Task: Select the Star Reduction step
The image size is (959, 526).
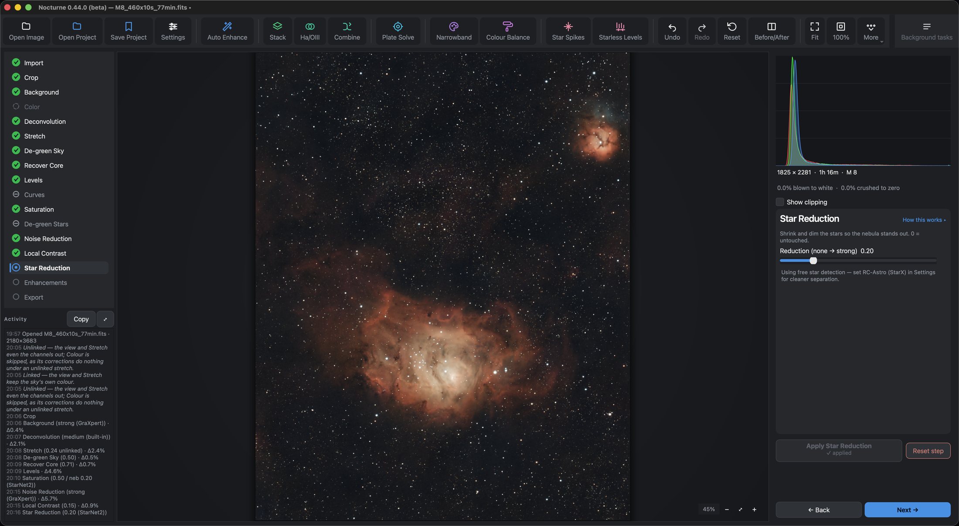Action: [x=59, y=268]
